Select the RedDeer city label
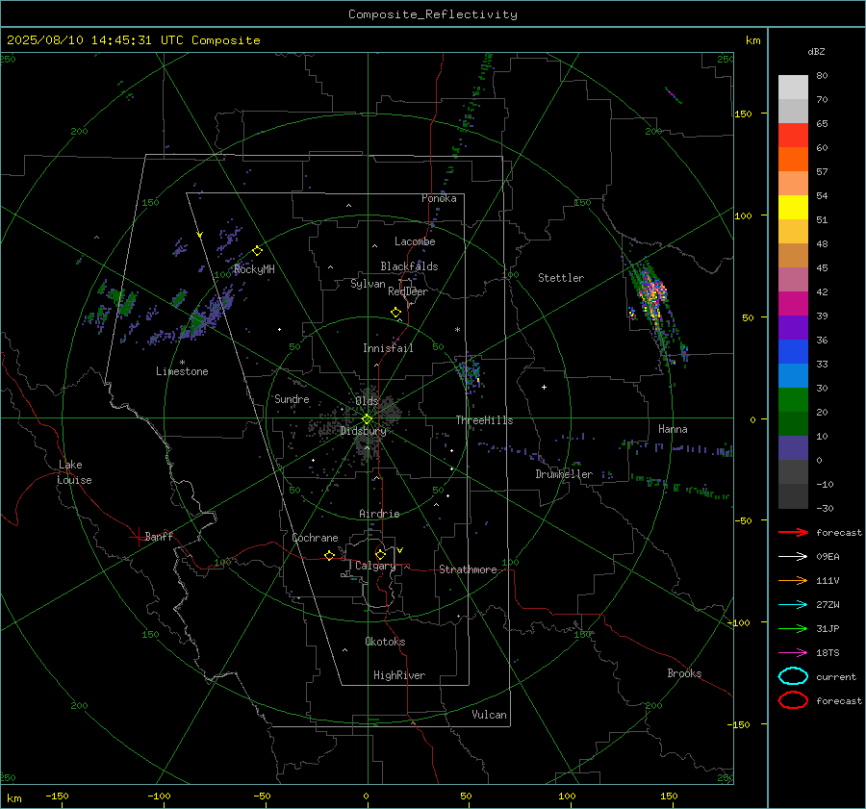 tap(408, 291)
